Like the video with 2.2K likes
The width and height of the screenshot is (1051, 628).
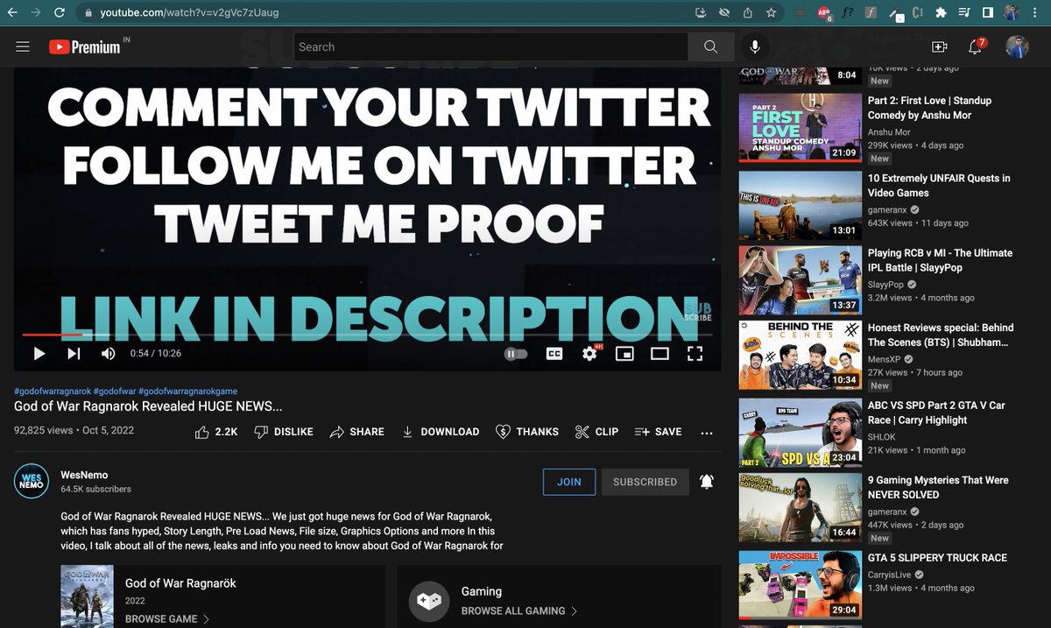coord(216,432)
